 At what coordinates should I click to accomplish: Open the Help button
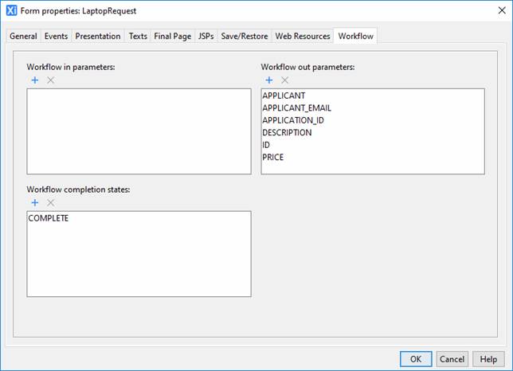489,359
